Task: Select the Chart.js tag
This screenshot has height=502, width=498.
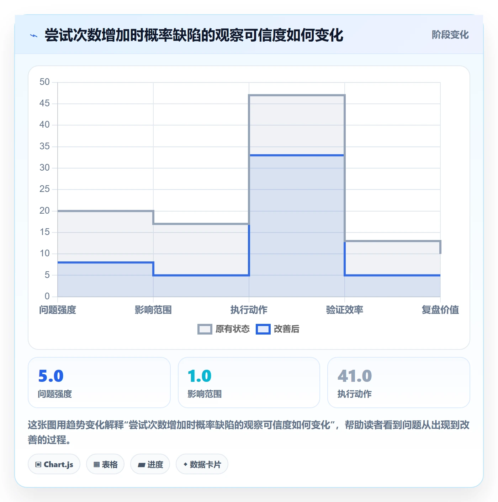Action: point(54,464)
